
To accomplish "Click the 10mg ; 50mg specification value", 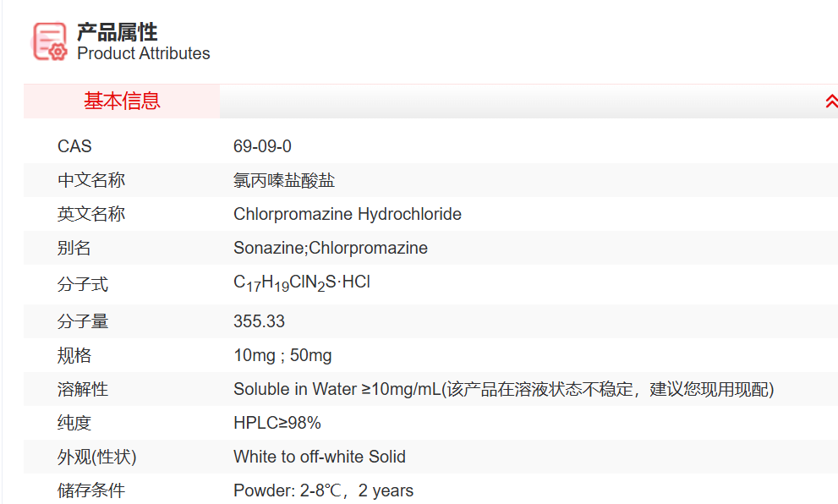I will pyautogui.click(x=282, y=355).
